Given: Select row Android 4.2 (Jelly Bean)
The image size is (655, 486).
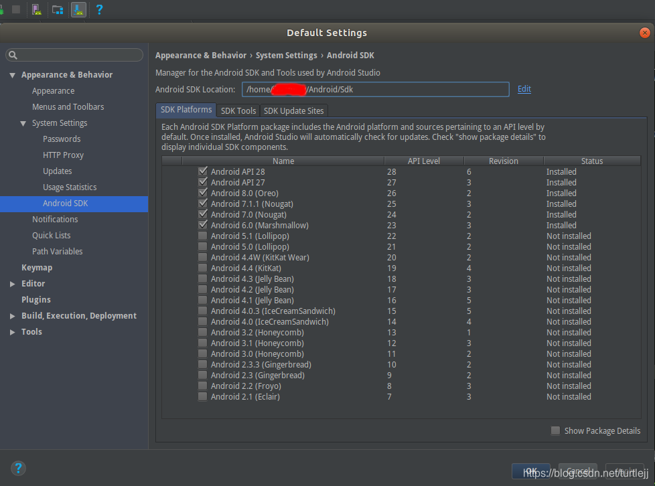Looking at the screenshot, I should click(x=401, y=289).
